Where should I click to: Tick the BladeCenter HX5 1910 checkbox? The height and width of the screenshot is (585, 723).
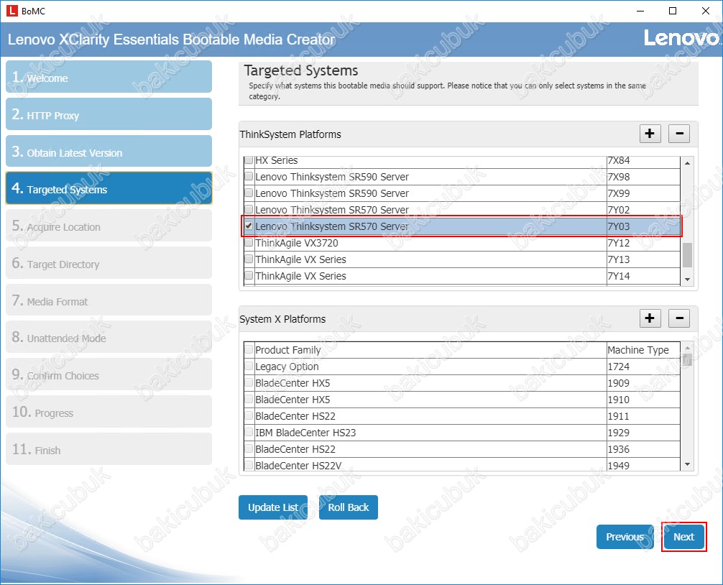point(249,399)
